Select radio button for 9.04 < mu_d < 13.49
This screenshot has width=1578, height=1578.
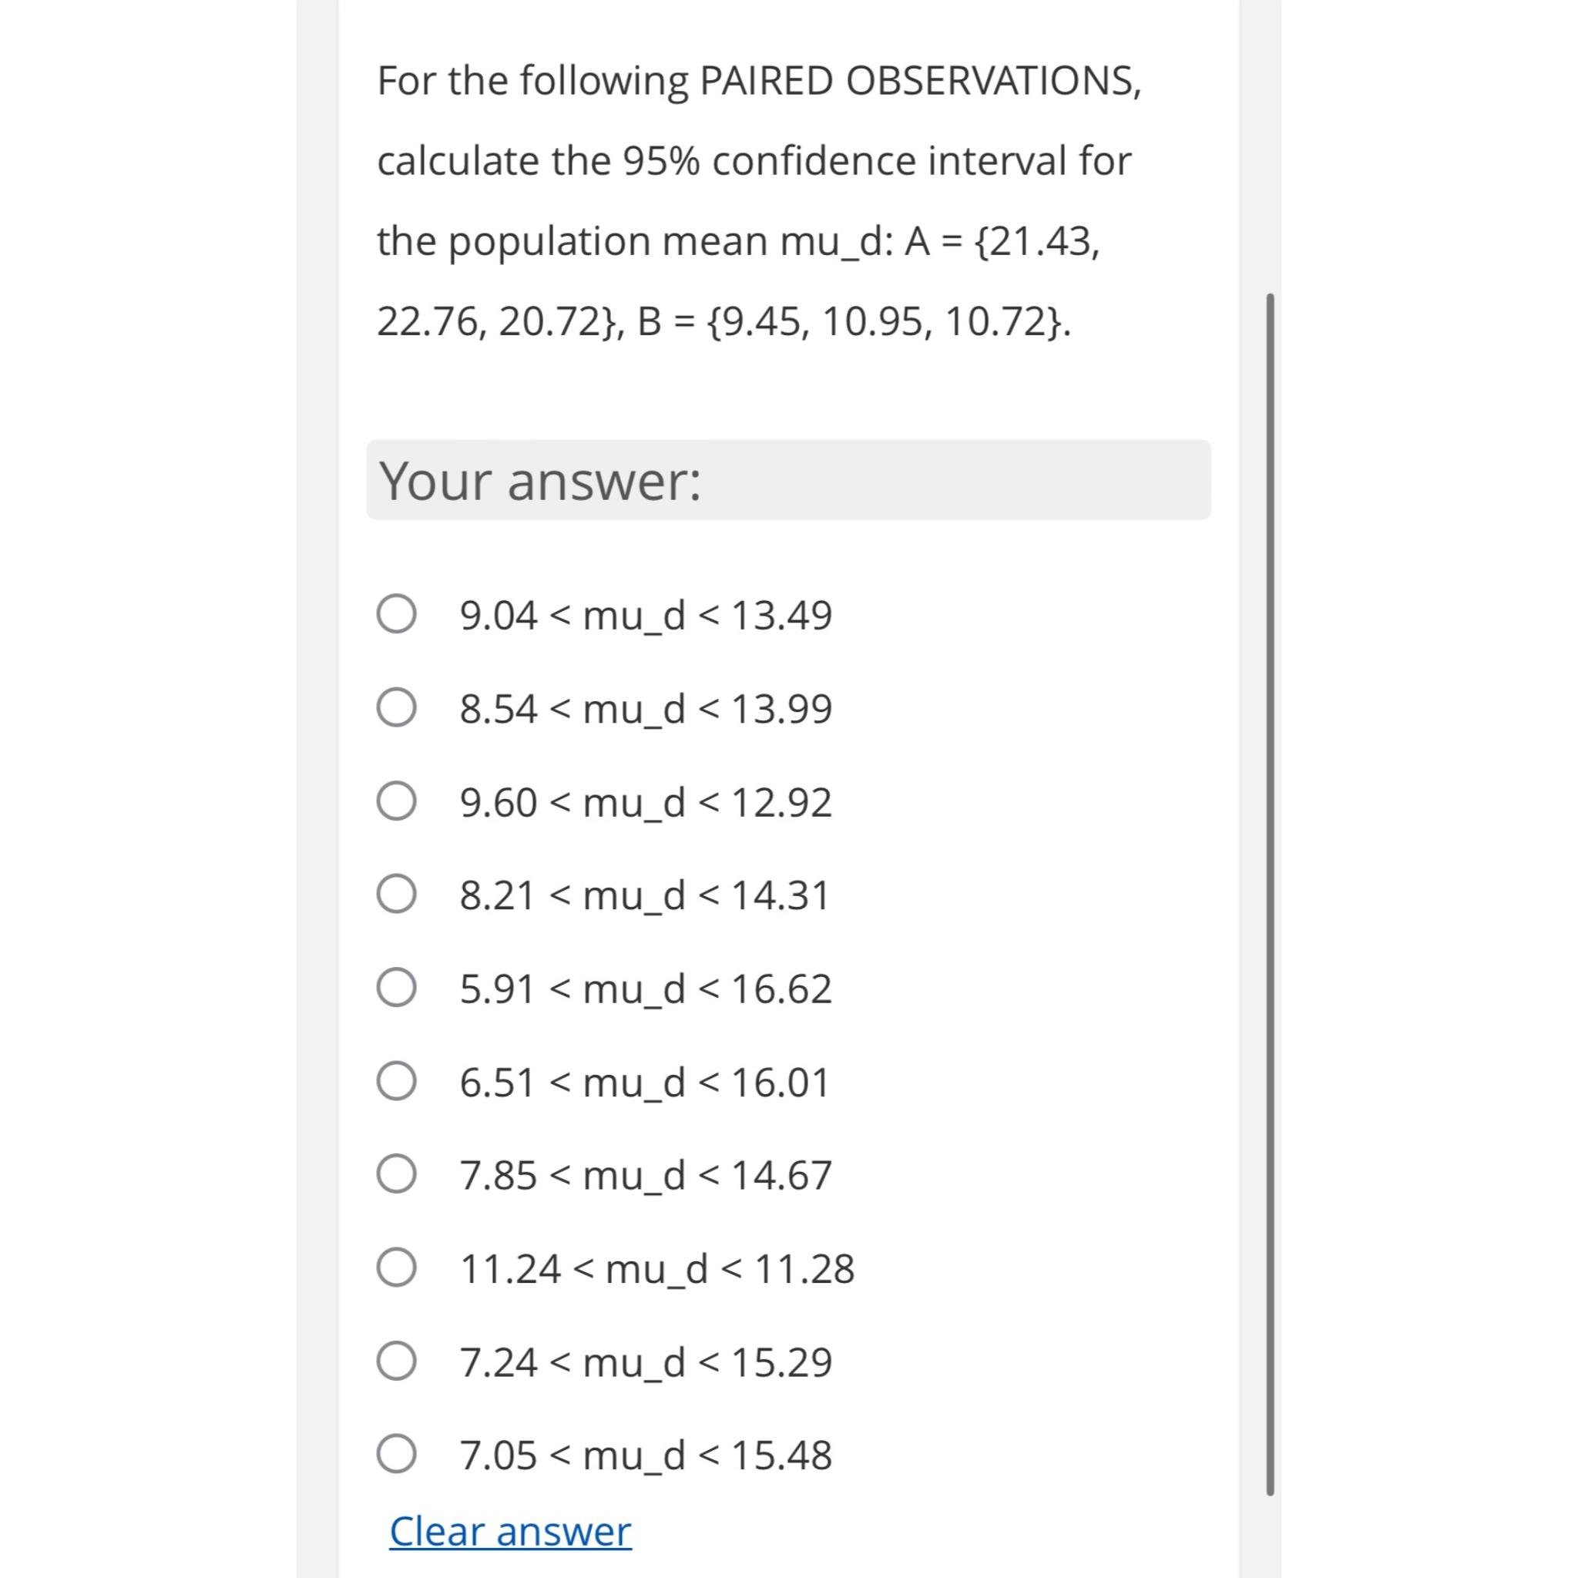point(397,614)
